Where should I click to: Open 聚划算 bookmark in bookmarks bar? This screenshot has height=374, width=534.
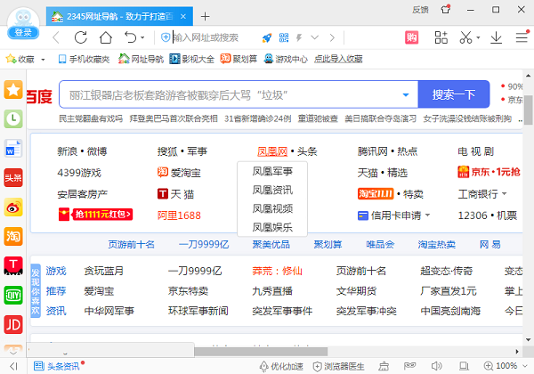pos(239,60)
